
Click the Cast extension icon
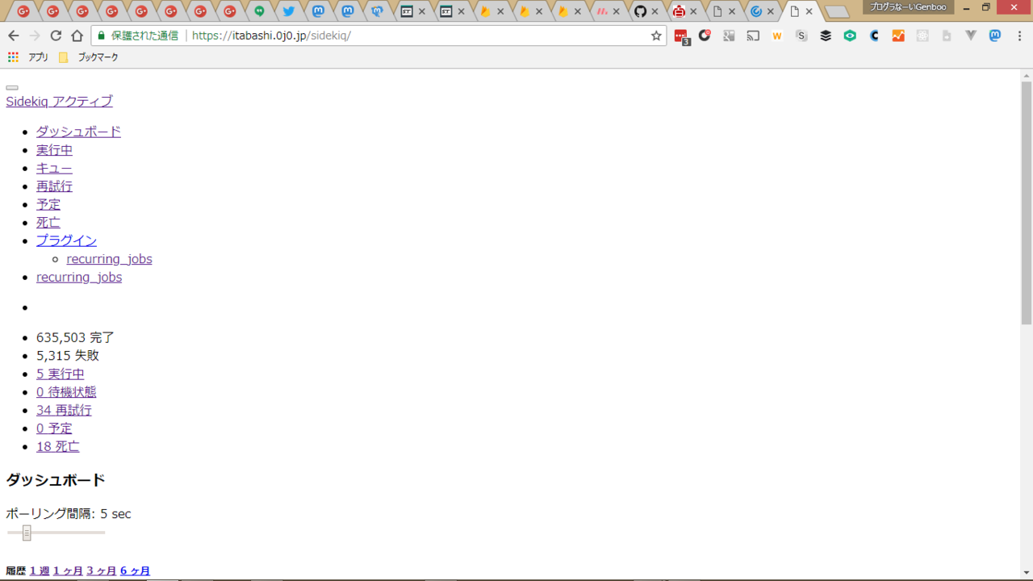click(753, 36)
